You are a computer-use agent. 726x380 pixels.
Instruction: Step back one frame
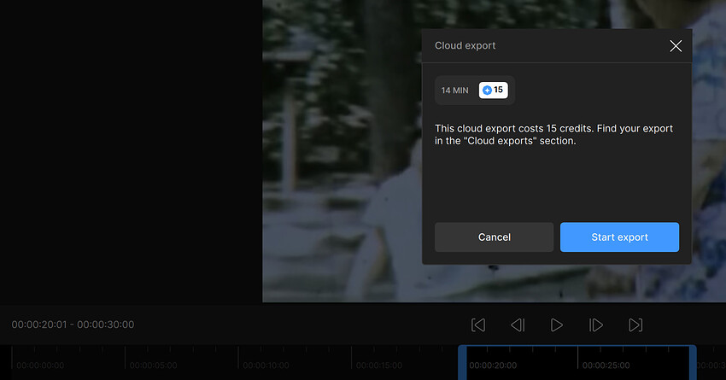(518, 324)
